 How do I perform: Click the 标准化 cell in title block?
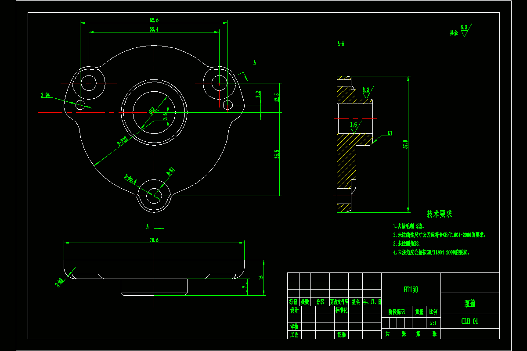341,310
